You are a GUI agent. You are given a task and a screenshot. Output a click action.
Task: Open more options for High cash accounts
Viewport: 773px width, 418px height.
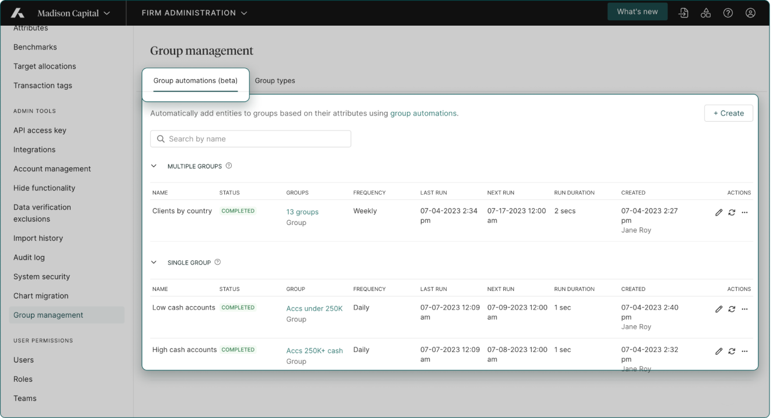click(x=744, y=352)
